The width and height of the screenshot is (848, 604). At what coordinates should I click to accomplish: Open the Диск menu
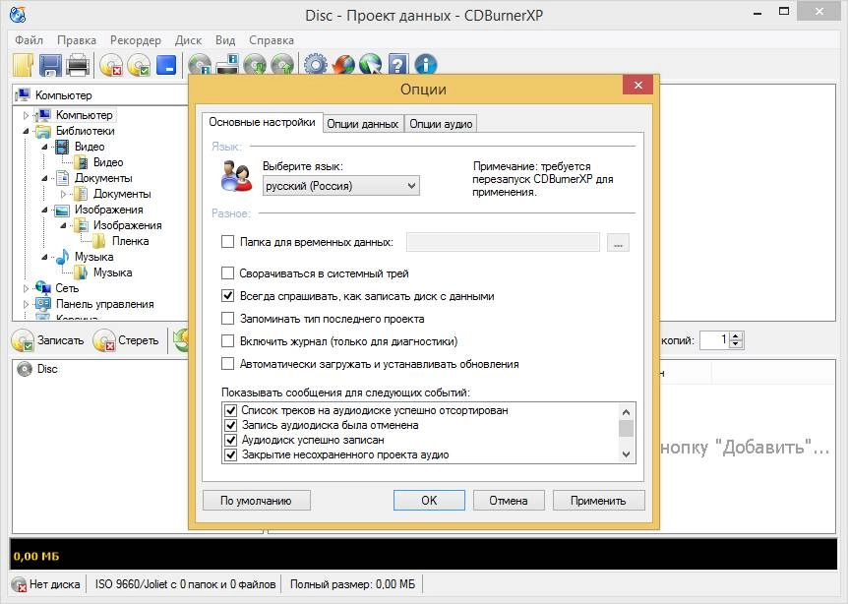point(188,40)
